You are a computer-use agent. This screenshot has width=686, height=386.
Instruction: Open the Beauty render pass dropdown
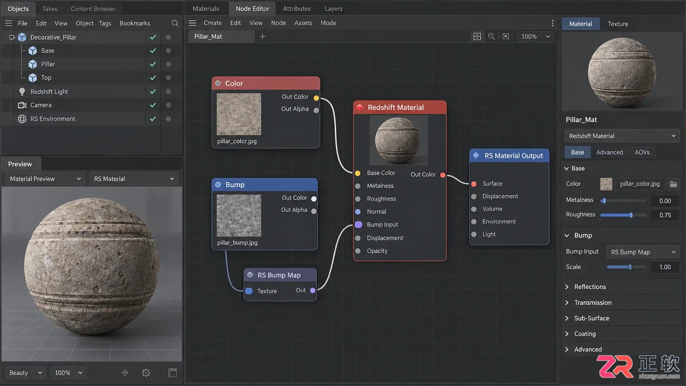pyautogui.click(x=26, y=373)
